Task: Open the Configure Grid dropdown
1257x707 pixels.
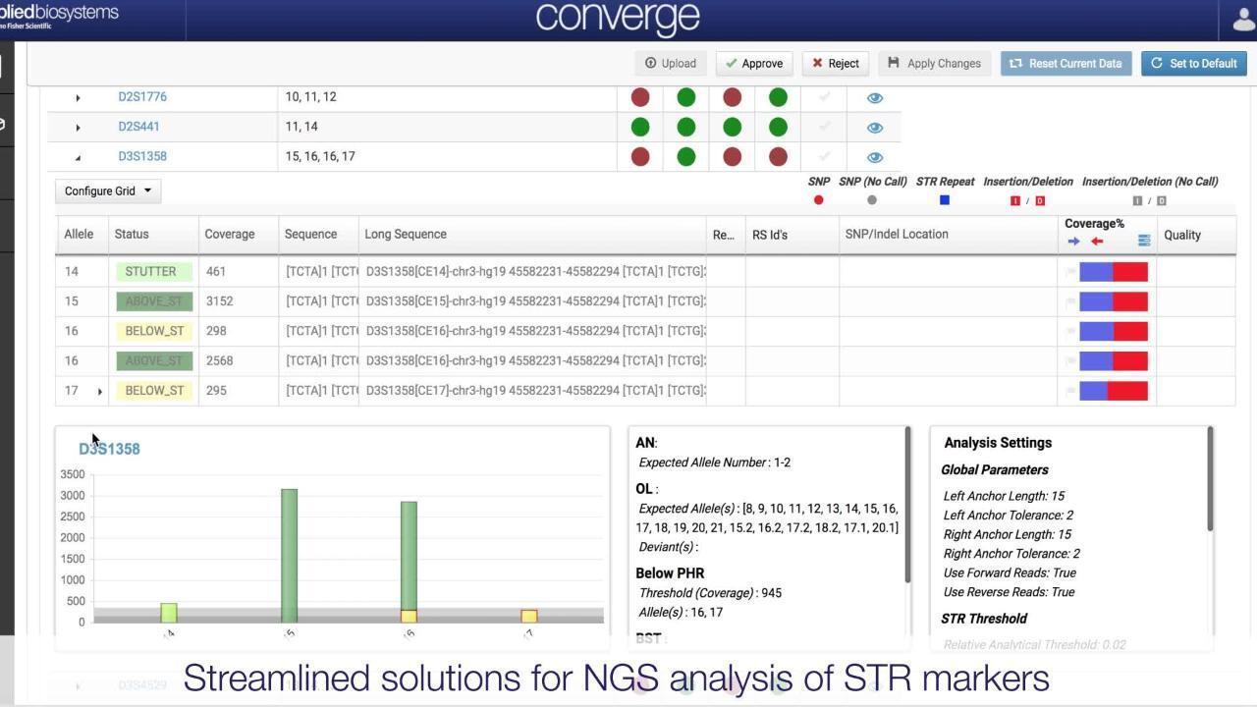Action: click(108, 191)
